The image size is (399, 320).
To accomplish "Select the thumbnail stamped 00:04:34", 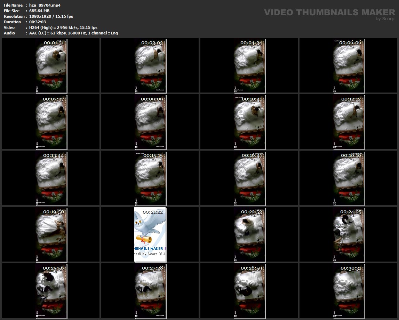I will click(x=249, y=66).
